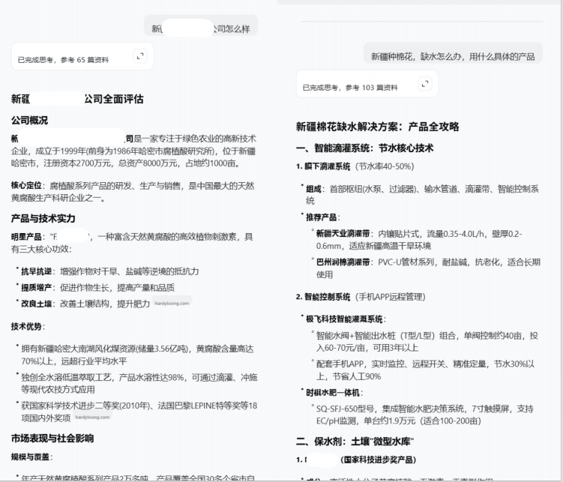563x482 pixels.
Task: Expand the 65-source thinking panel icon
Action: [x=140, y=56]
